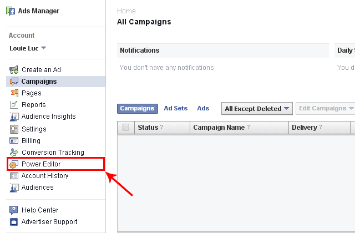This screenshot has height=233, width=355.
Task: Open Account History in the sidebar
Action: point(45,176)
